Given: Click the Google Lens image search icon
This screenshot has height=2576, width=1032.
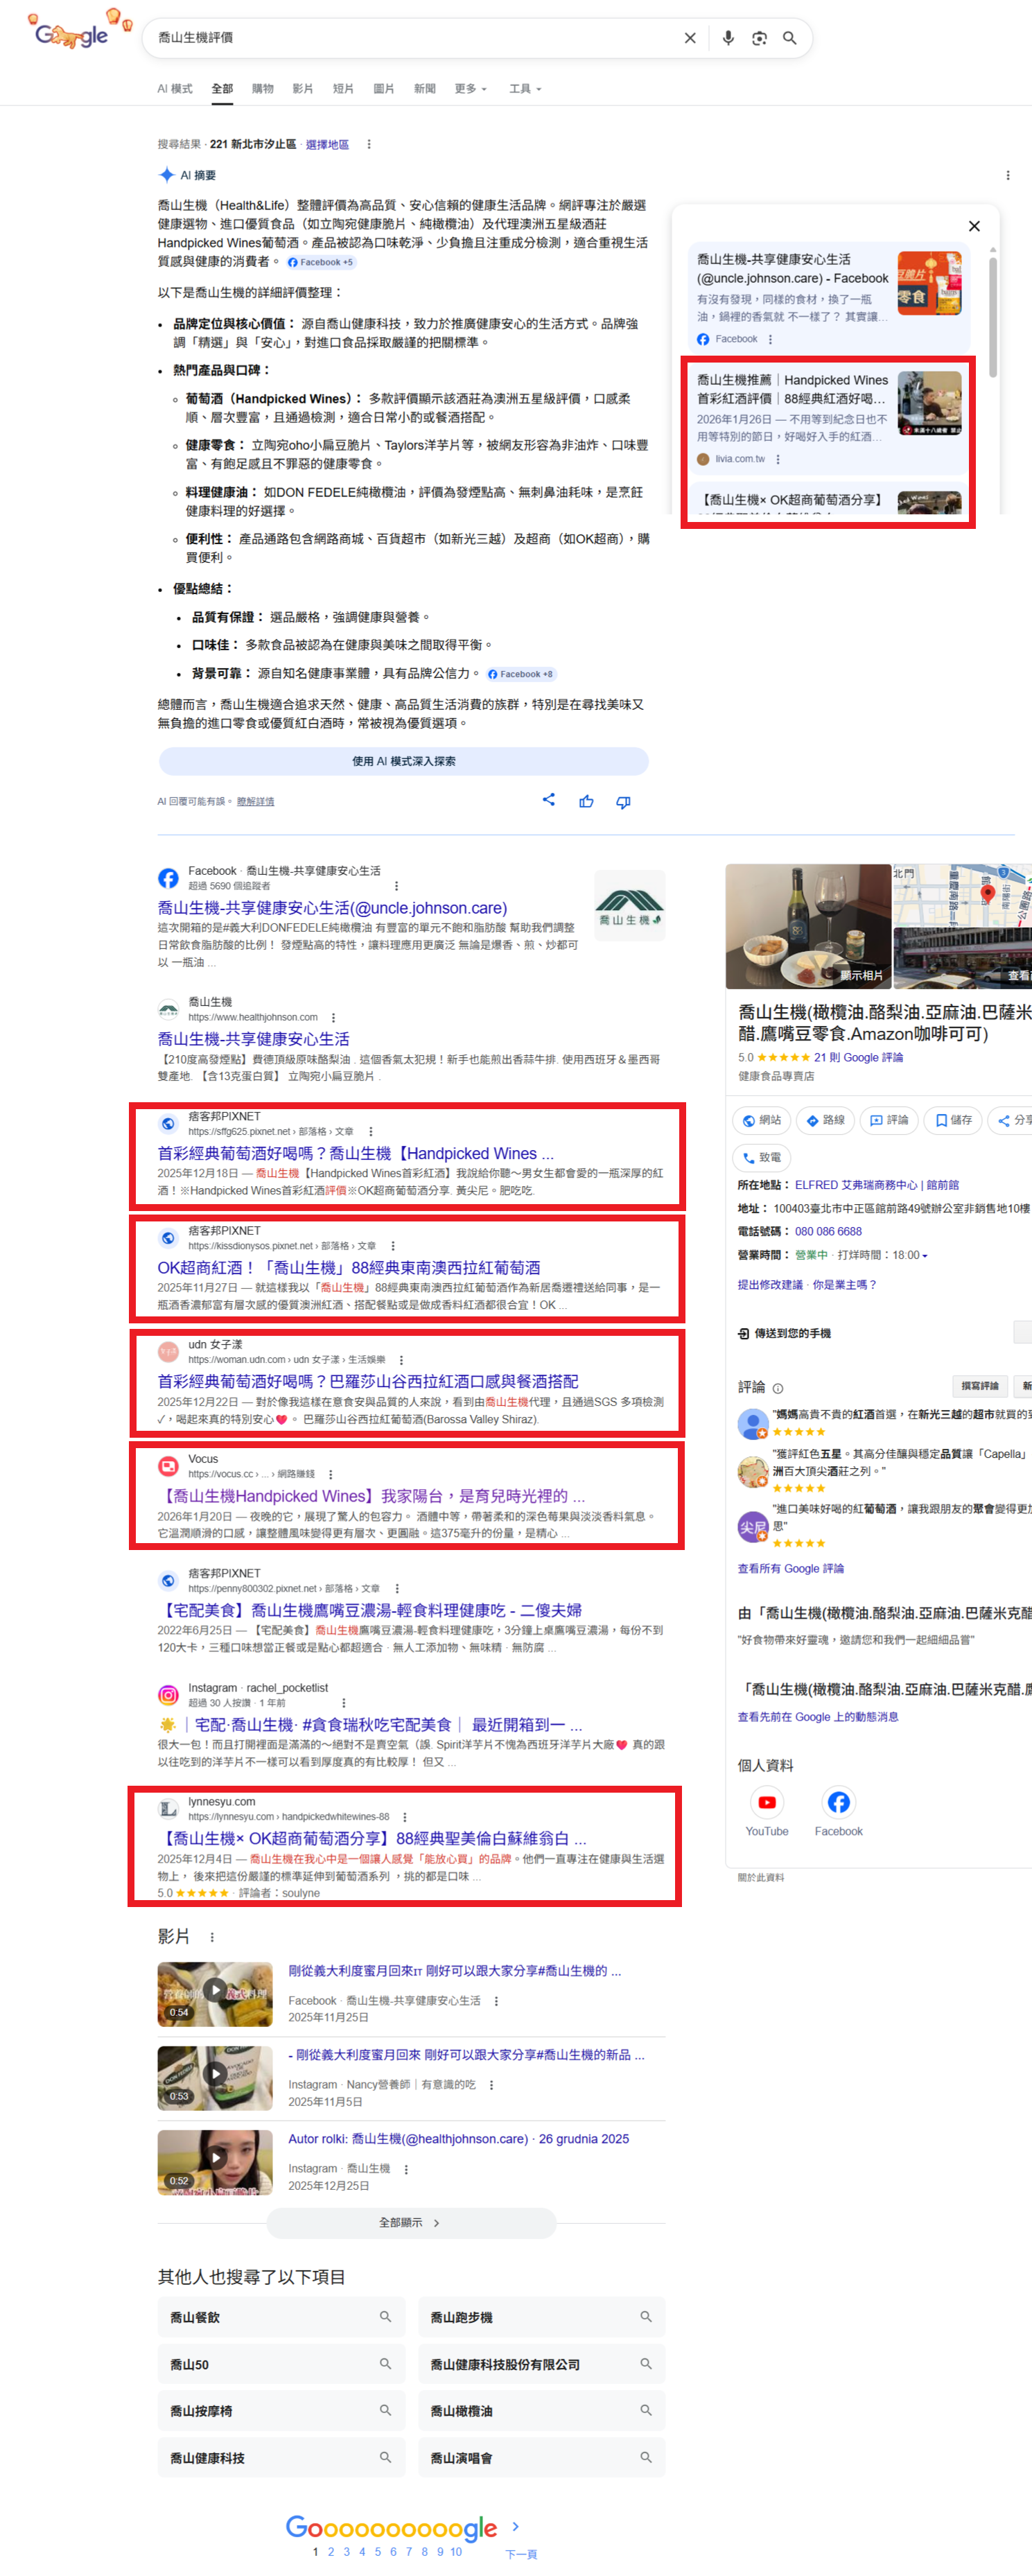Looking at the screenshot, I should 759,38.
